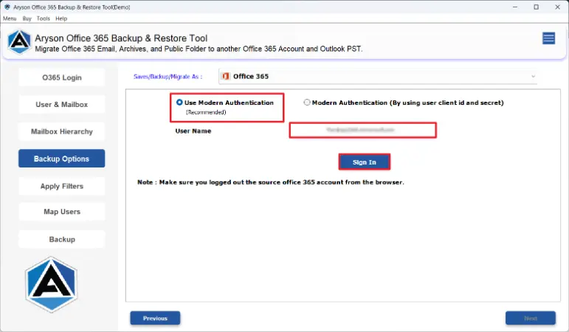Screen dimensions: 569x332
Task: Click the User Name label
Action: tap(193, 131)
